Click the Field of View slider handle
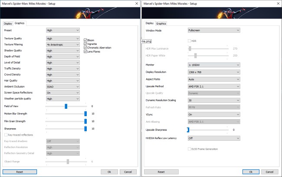This screenshot has width=282, height=177. pos(66,106)
